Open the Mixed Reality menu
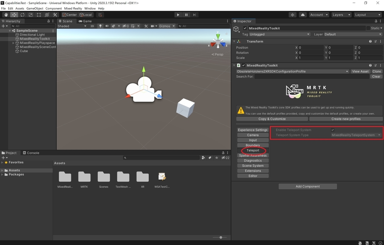 [x=73, y=8]
